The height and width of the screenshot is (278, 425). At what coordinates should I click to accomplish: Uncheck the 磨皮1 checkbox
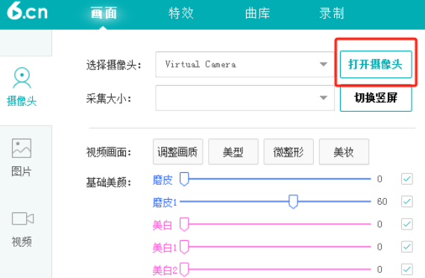(407, 201)
